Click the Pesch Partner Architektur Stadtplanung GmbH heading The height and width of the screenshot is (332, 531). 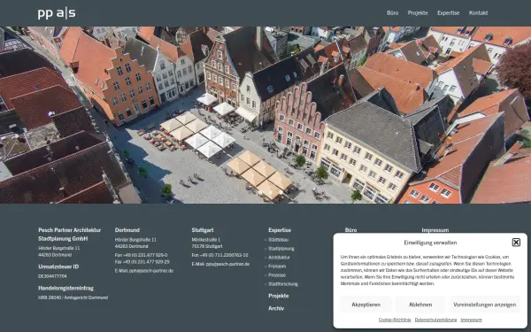pos(69,234)
